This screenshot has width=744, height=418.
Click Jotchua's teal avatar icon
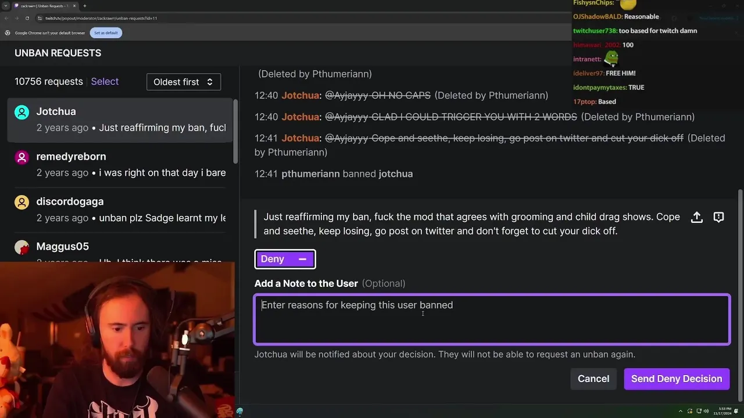(22, 112)
